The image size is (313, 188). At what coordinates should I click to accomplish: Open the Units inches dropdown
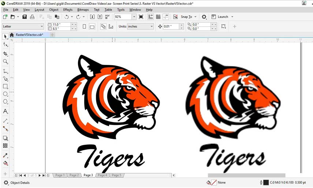(140, 26)
